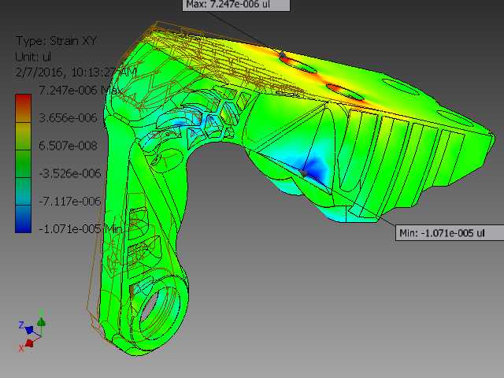The height and width of the screenshot is (378, 504).
Task: Click the yellow segment of color bar
Action: tap(23, 136)
